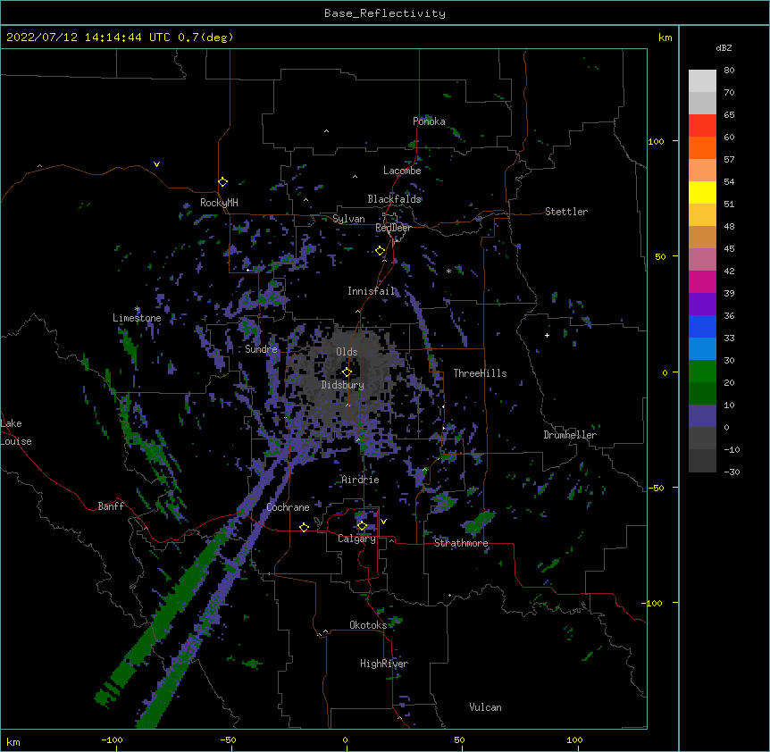Click the Olds city label
Screen dimensions: 770x752
tap(347, 352)
